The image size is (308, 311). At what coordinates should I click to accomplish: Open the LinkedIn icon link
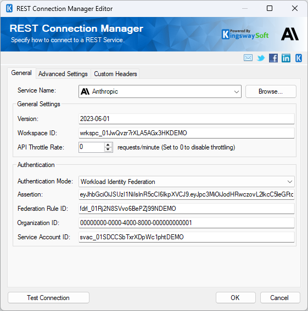point(286,58)
